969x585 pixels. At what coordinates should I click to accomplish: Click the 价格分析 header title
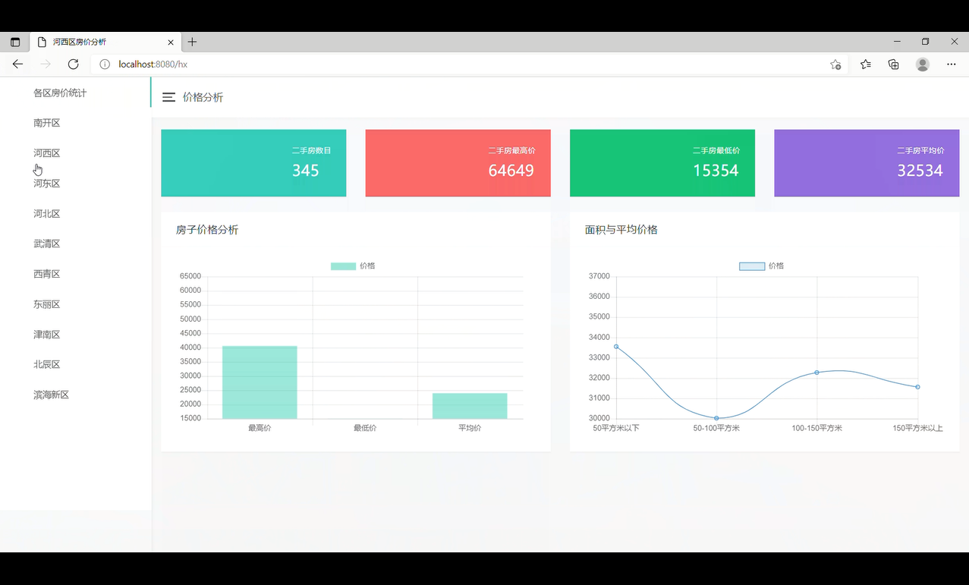203,97
